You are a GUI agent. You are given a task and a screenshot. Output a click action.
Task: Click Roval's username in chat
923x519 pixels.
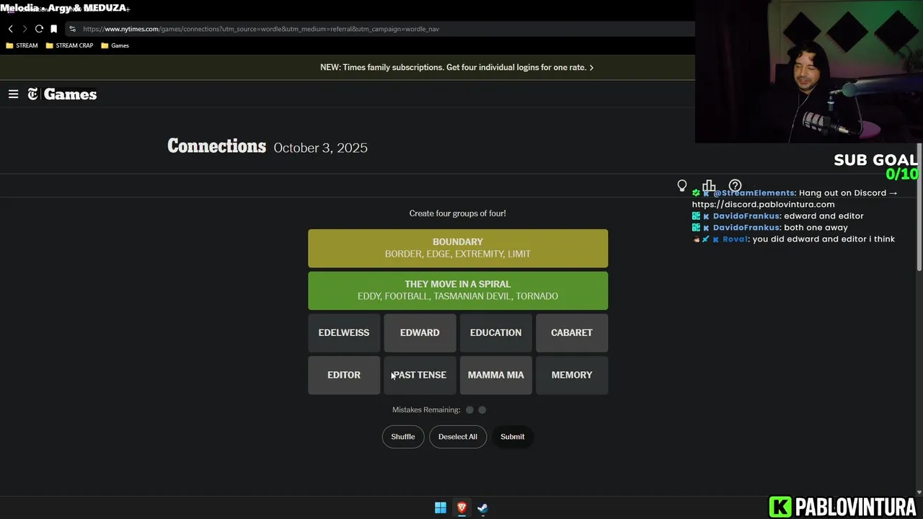click(735, 239)
